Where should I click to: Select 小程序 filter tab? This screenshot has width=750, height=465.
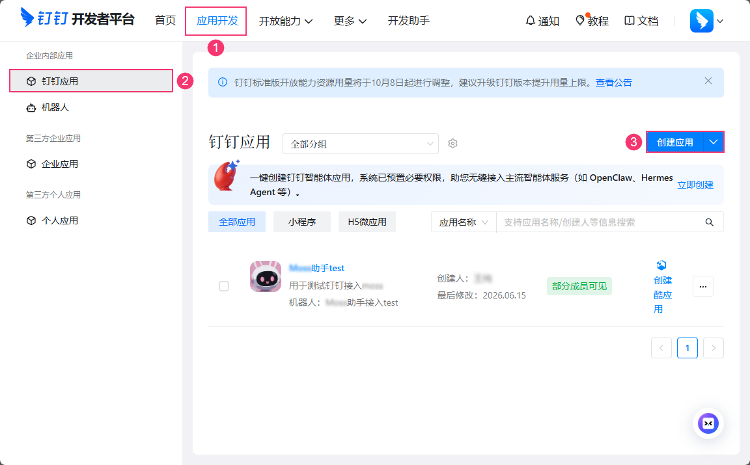pyautogui.click(x=302, y=222)
